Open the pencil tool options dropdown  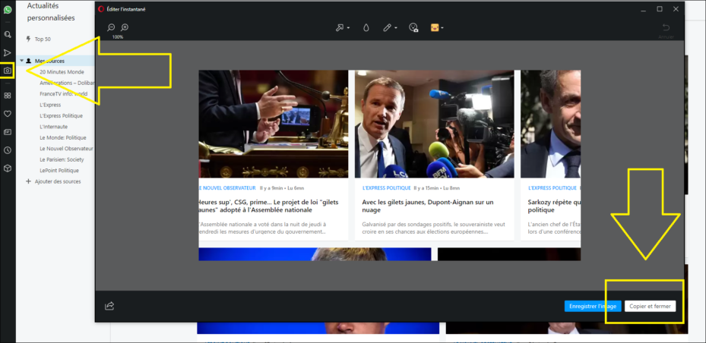point(396,28)
